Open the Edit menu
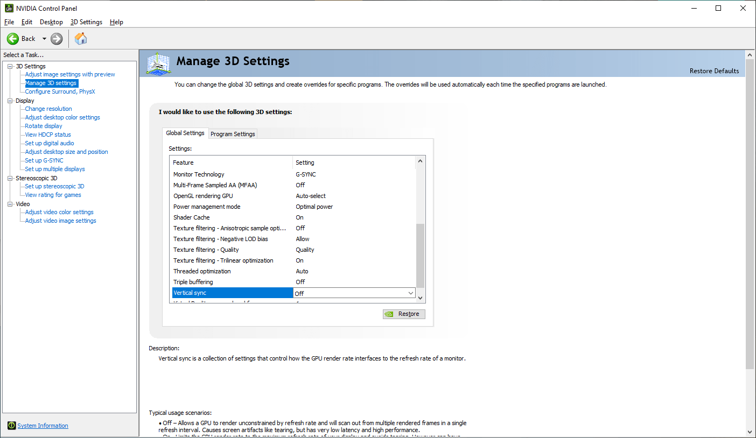This screenshot has width=756, height=438. pyautogui.click(x=27, y=22)
